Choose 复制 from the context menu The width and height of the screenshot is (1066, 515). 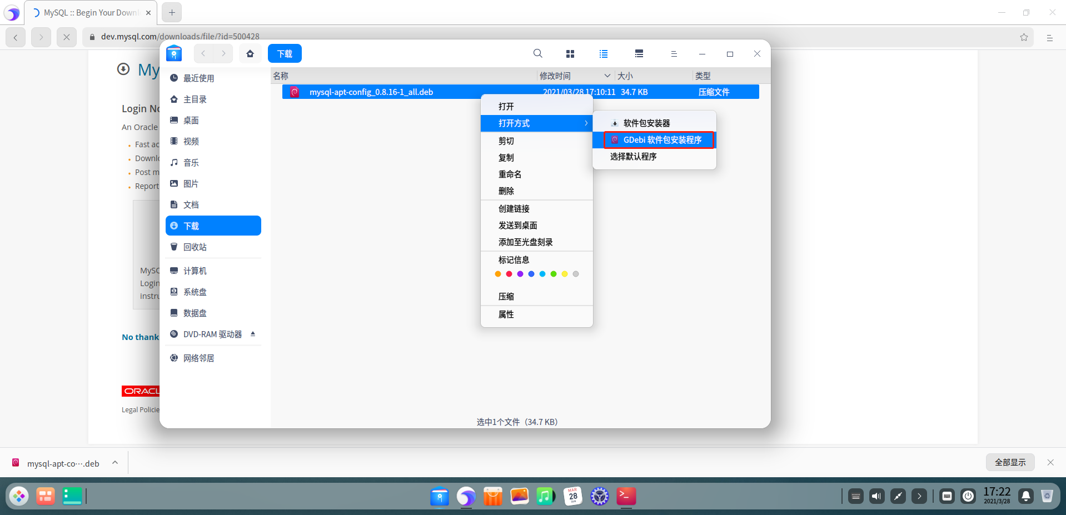pos(537,158)
